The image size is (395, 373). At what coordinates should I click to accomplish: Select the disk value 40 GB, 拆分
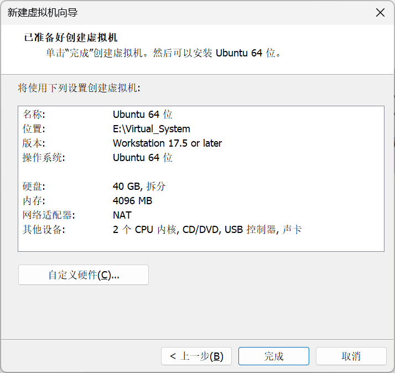click(139, 186)
